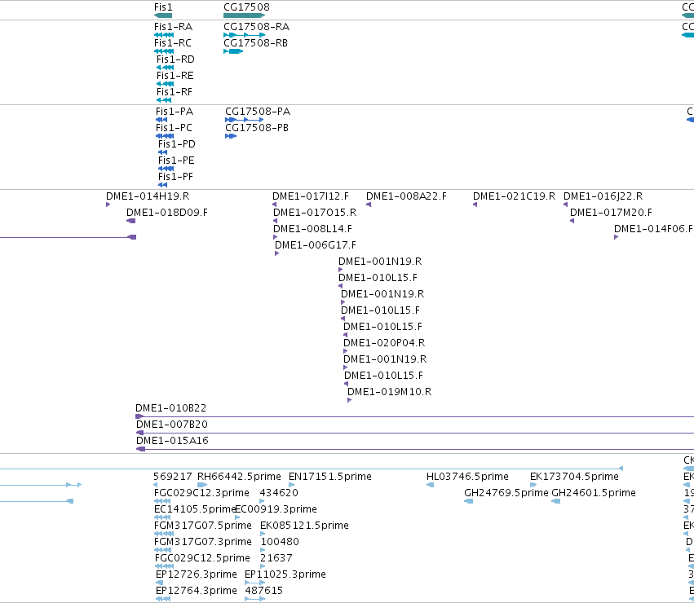Select the DME1-019M10.R label
The image size is (694, 603).
[389, 393]
